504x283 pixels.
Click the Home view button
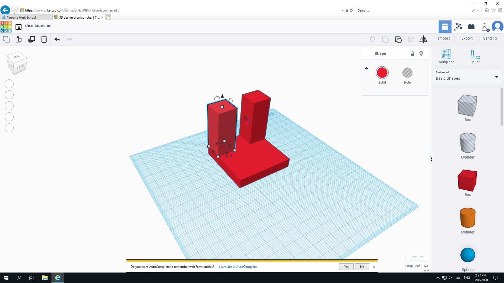click(x=9, y=84)
